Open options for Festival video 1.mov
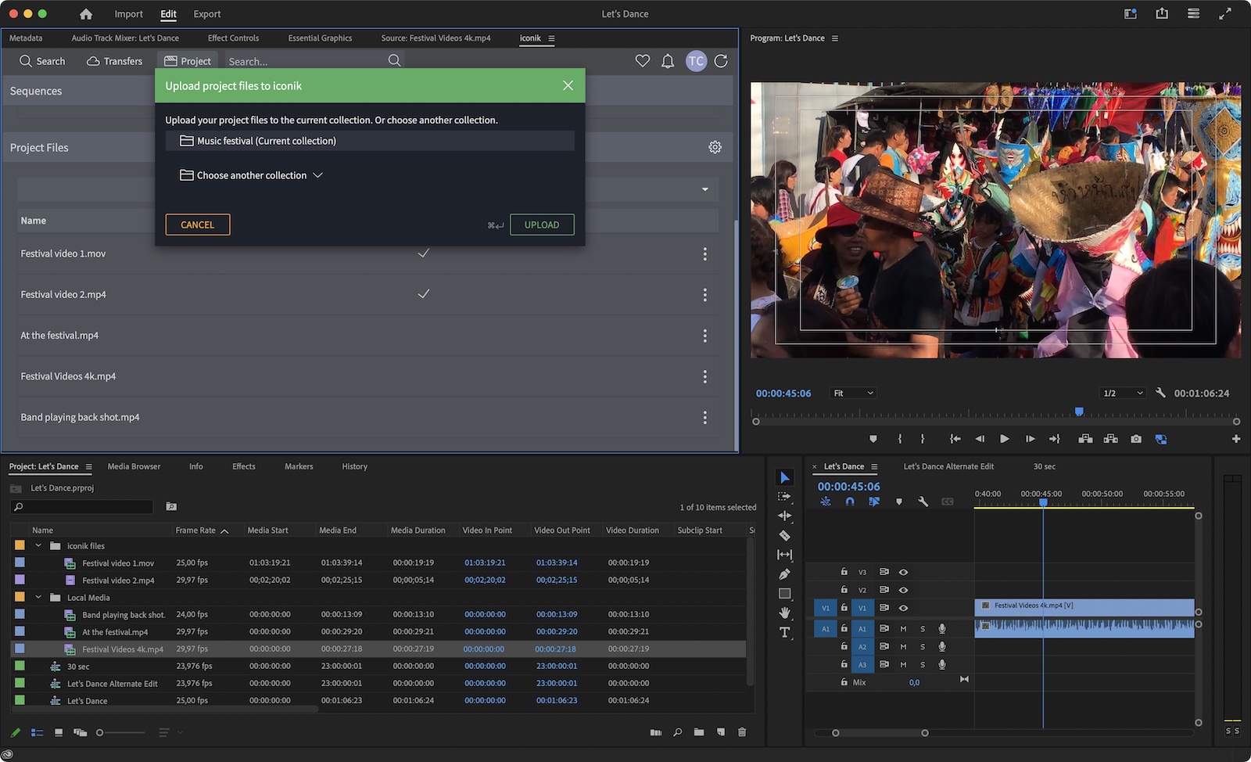Image resolution: width=1251 pixels, height=762 pixels. [704, 254]
